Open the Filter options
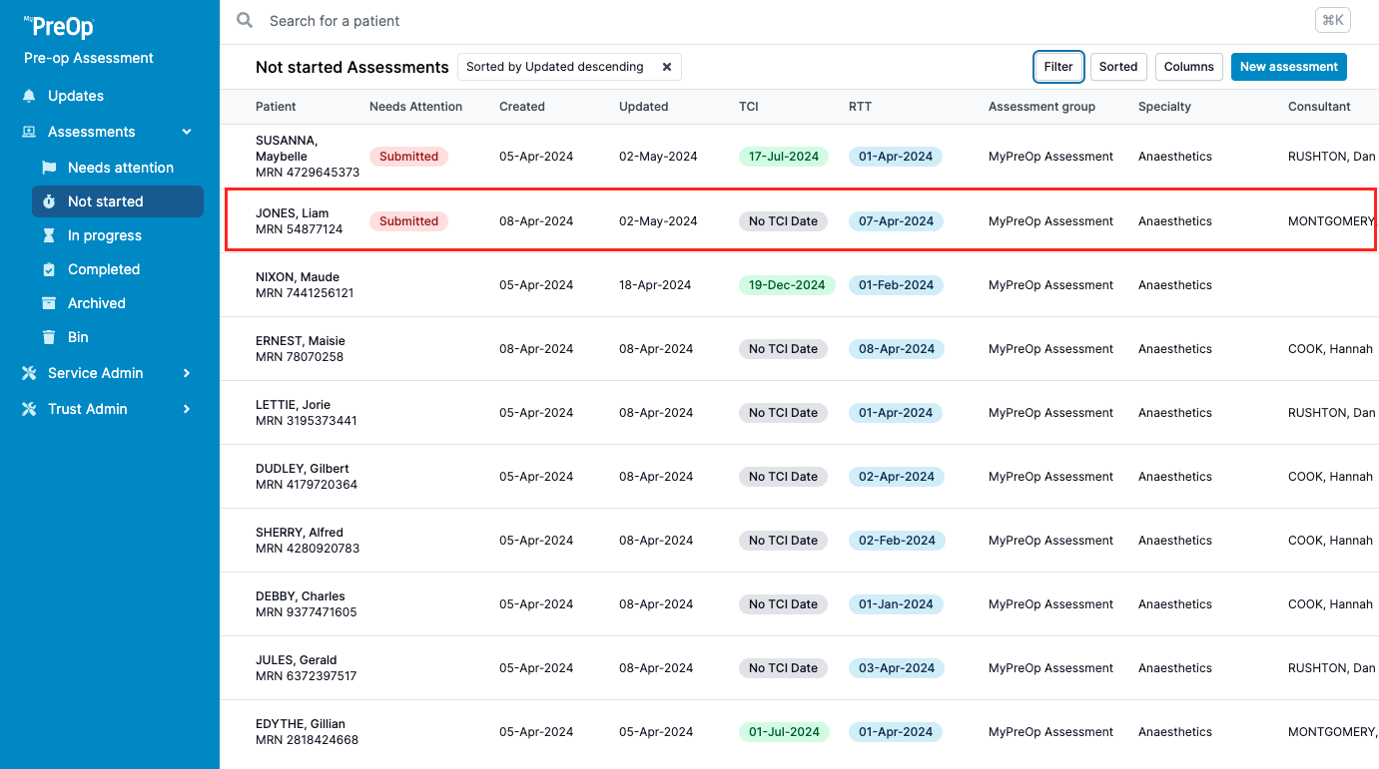Image resolution: width=1379 pixels, height=769 pixels. 1058,67
